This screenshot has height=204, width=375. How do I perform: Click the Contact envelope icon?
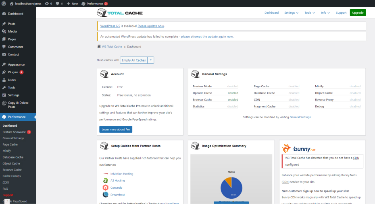point(4,54)
